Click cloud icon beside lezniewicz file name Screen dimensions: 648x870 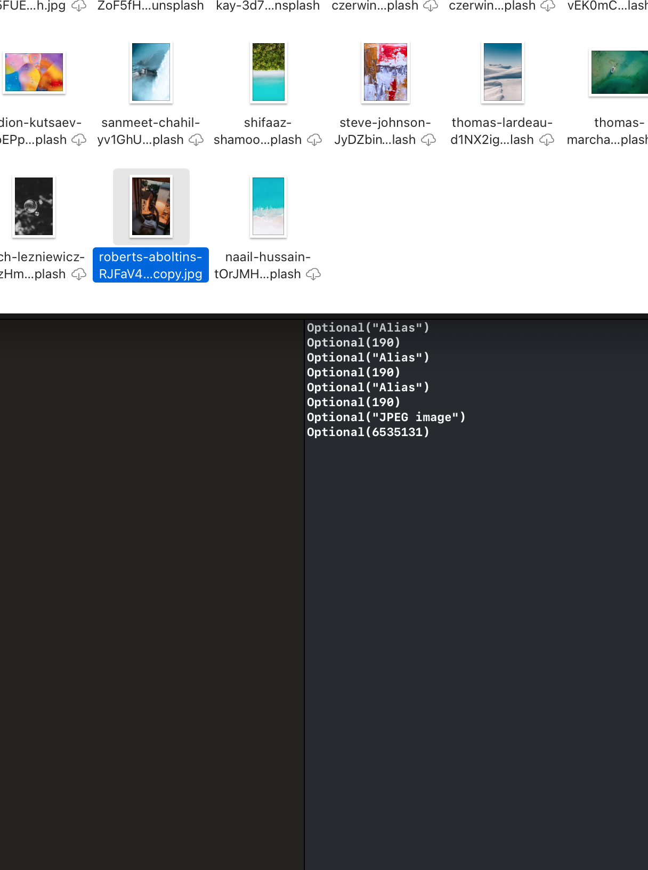click(x=79, y=275)
